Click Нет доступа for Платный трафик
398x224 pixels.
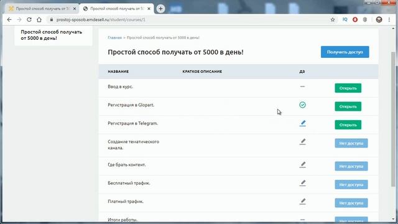coord(351,203)
